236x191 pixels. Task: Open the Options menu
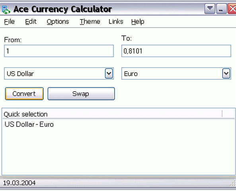pos(58,22)
